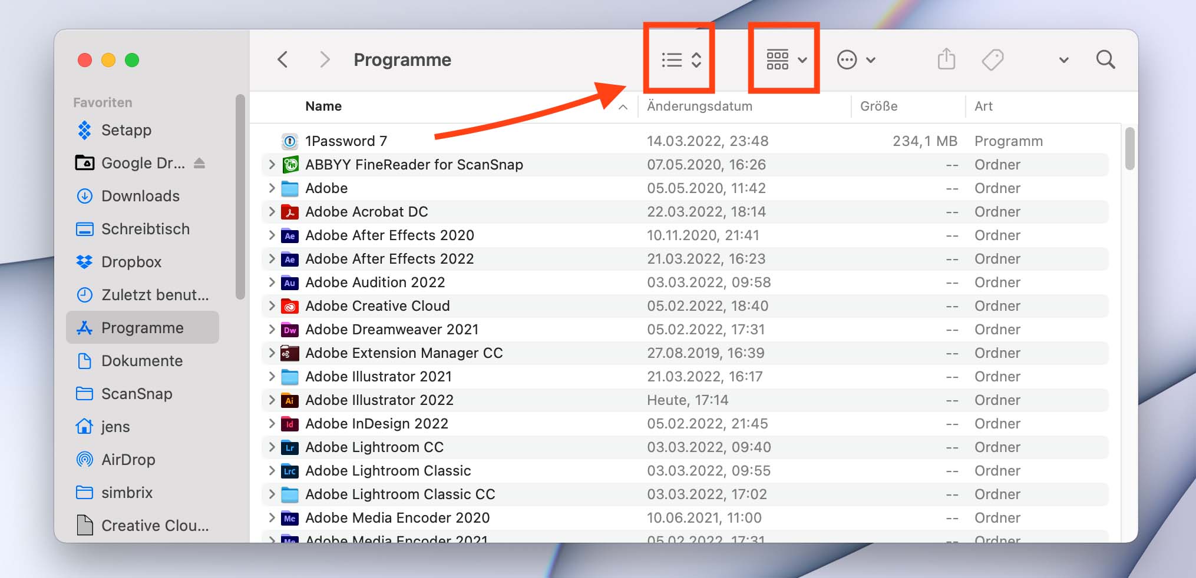Open Dokumente in the sidebar
The image size is (1196, 578).
coord(142,361)
